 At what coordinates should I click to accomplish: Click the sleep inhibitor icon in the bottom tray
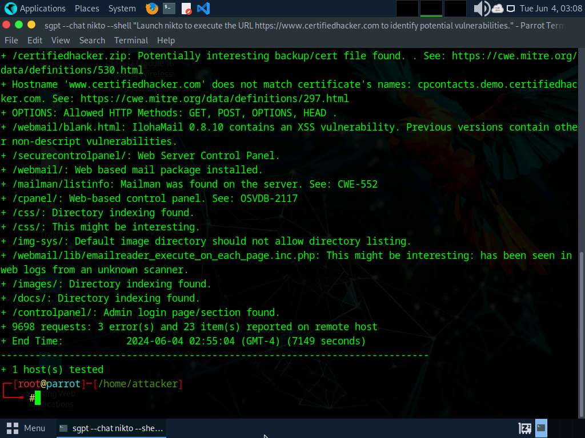[x=524, y=428]
